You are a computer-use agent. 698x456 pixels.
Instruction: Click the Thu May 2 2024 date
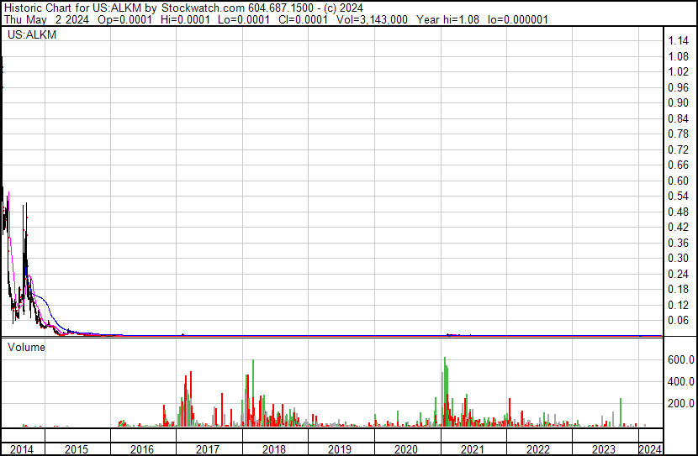pyautogui.click(x=46, y=19)
